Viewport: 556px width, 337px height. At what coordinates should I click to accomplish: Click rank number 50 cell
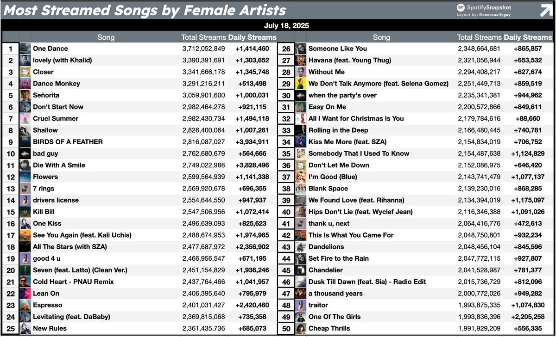pos(286,328)
